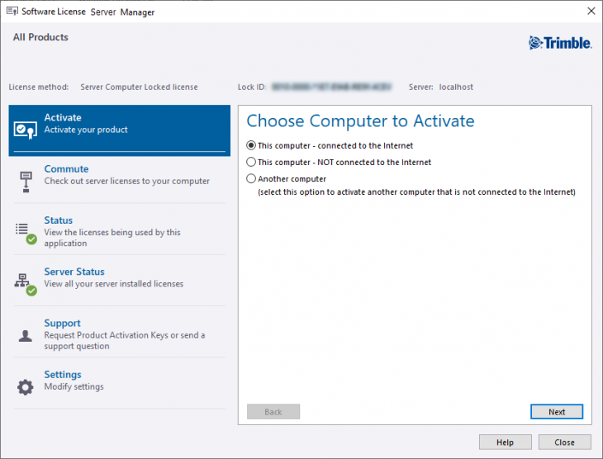Click 'Choose Computer to Activate' heading
The height and width of the screenshot is (459, 603).
pos(360,121)
